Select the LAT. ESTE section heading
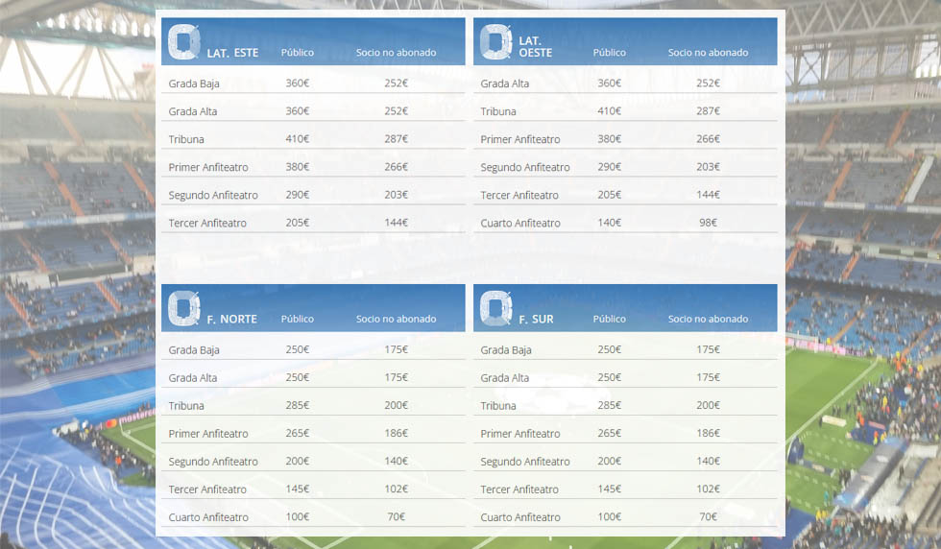941x549 pixels. pyautogui.click(x=232, y=53)
